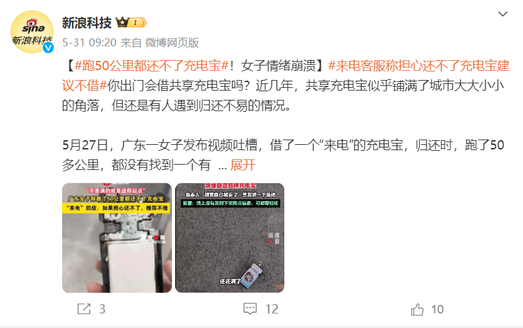Image resolution: width=523 pixels, height=328 pixels.
Task: Open the 新浪科技 Sina avatar
Action: point(32,32)
